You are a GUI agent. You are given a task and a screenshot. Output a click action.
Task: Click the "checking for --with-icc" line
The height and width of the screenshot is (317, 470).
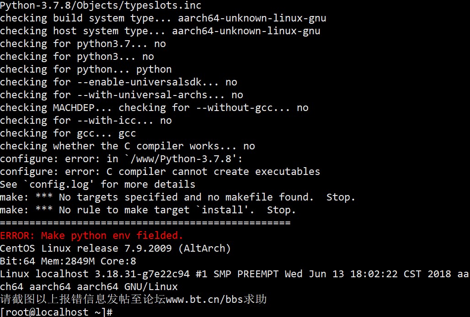(85, 121)
